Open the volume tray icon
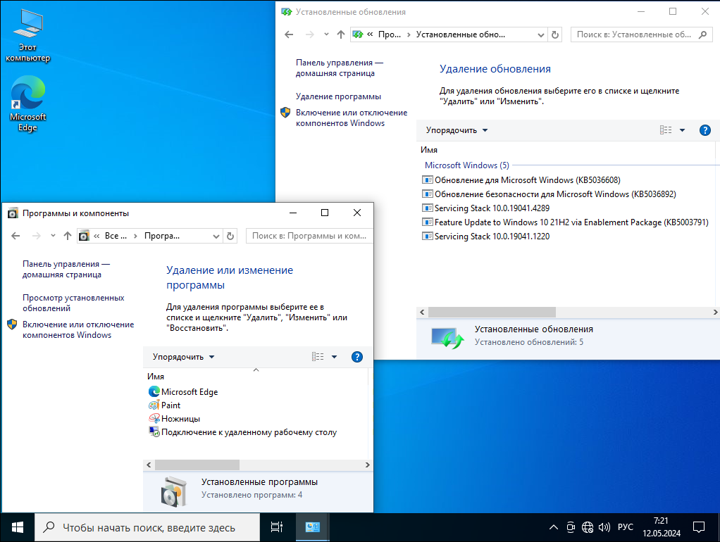The height and width of the screenshot is (542, 720). 604,528
